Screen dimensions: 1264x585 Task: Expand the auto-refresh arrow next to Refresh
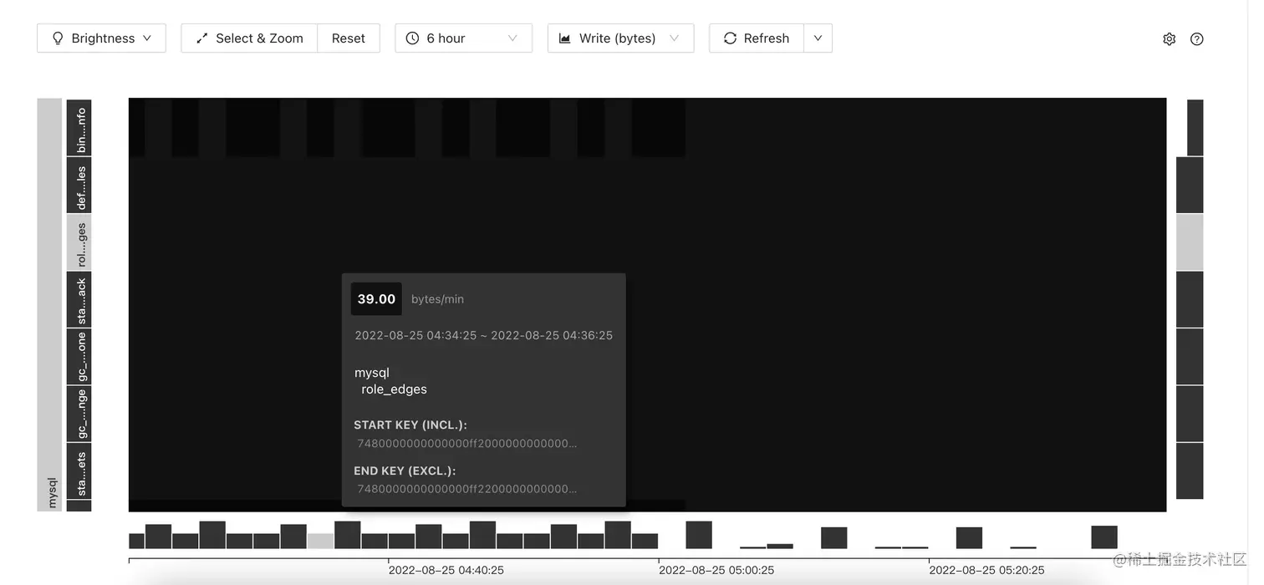(x=818, y=38)
